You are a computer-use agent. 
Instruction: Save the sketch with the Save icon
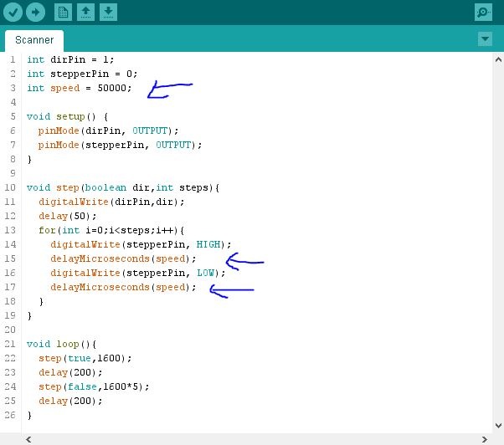point(108,13)
